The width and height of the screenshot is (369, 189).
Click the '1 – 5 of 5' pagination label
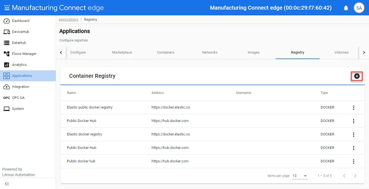pos(325,176)
